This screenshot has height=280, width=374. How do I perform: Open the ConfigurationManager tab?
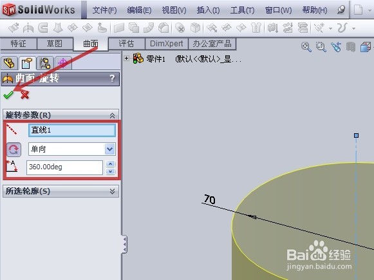45,63
